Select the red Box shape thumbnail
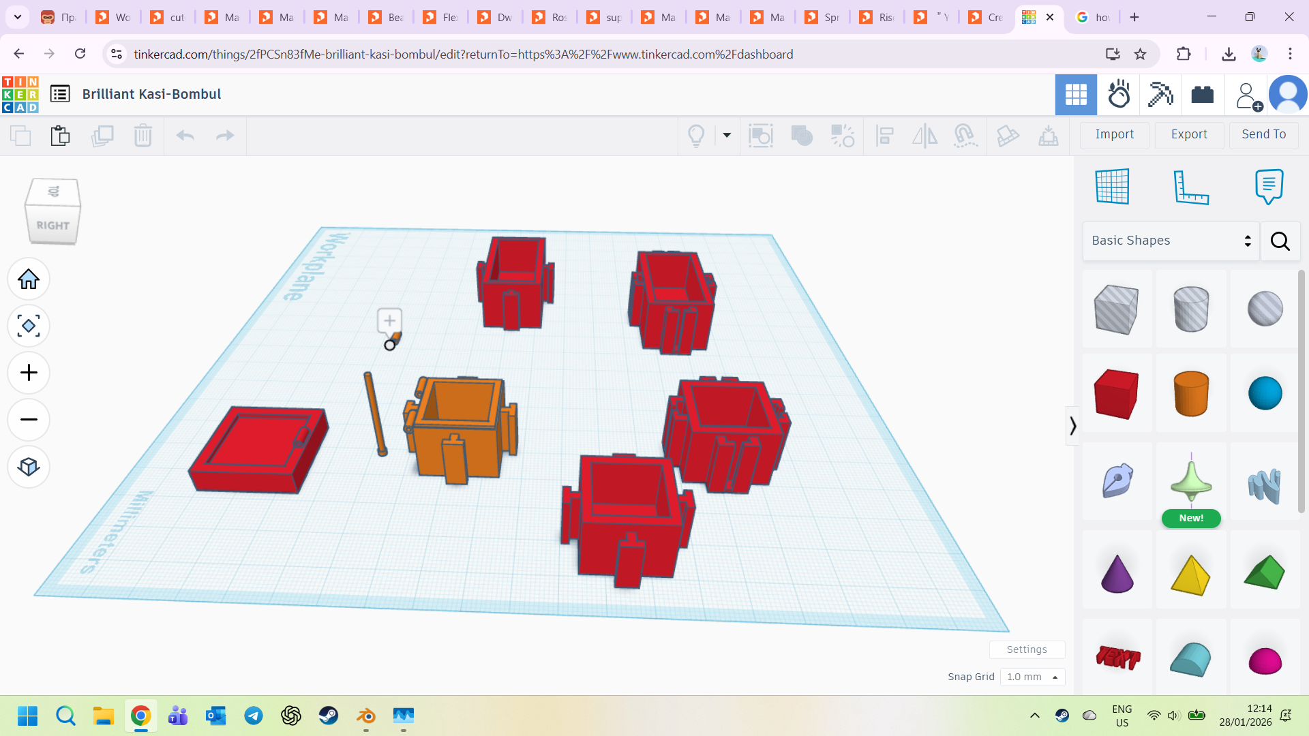Viewport: 1309px width, 736px height. coord(1117,394)
